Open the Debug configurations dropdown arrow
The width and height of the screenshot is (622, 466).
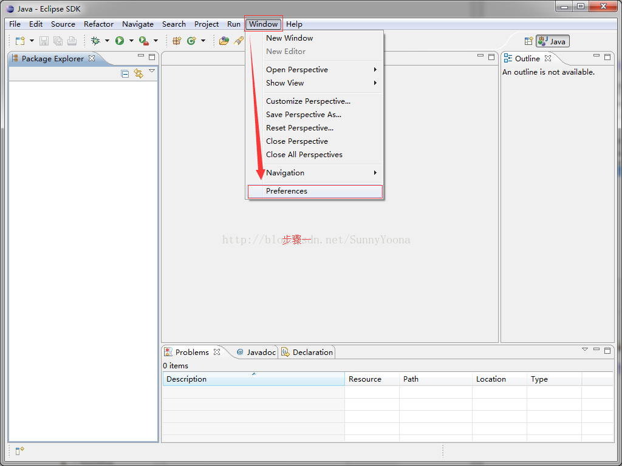107,41
